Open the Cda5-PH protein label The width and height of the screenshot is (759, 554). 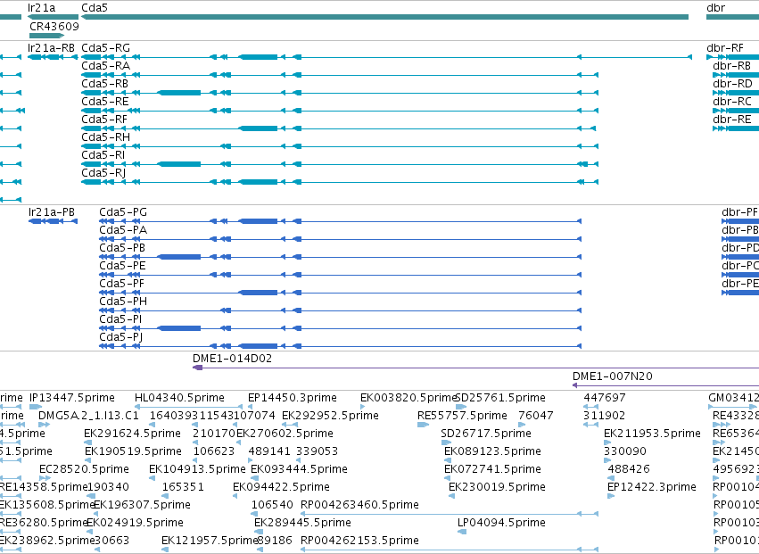[123, 302]
